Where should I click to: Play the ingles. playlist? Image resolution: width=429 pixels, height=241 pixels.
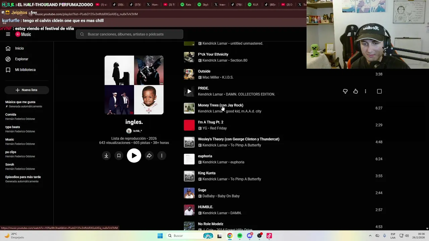pos(134,156)
